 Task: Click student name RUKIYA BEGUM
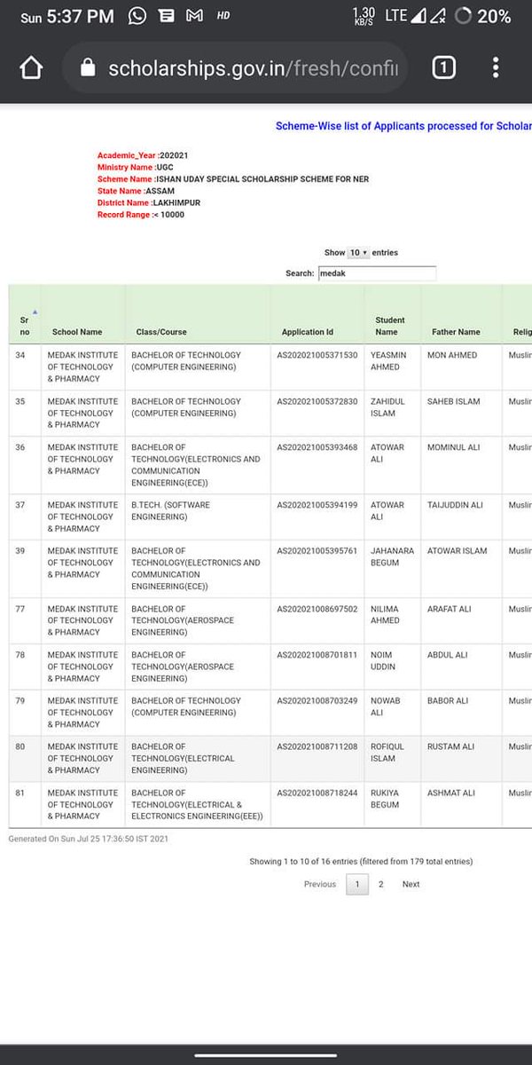pos(385,800)
